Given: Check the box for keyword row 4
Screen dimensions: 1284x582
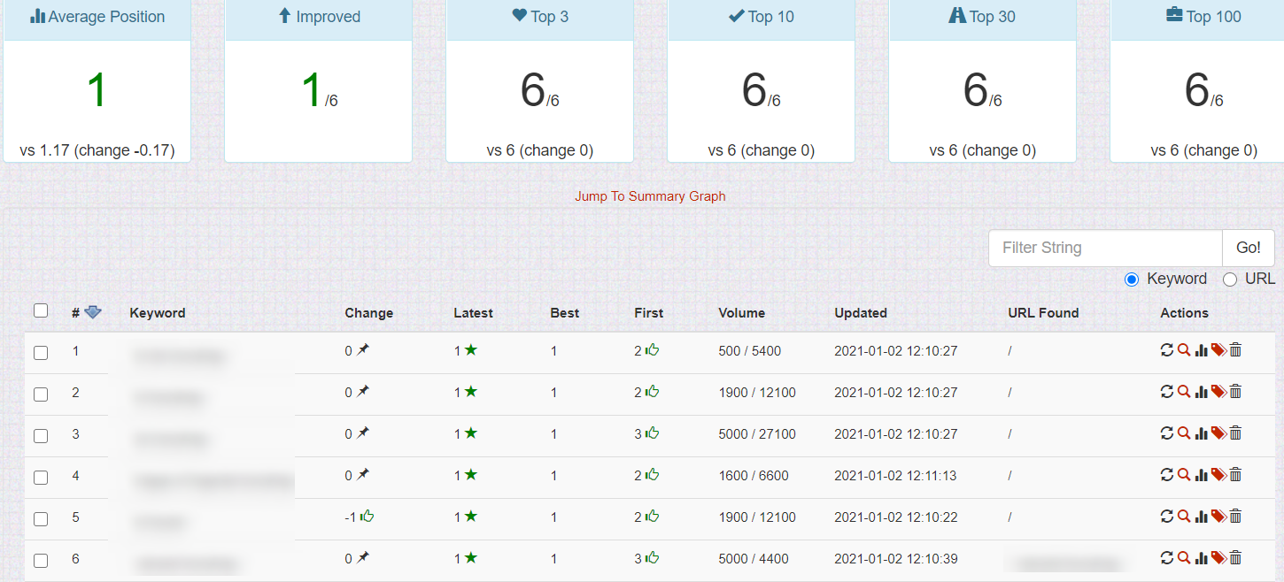Looking at the screenshot, I should click(41, 478).
